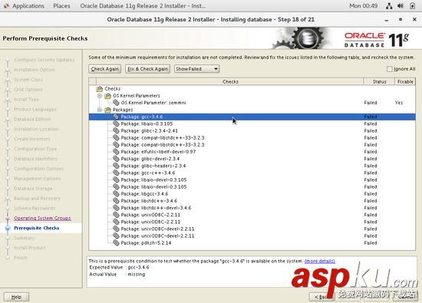This screenshot has height=303, width=422.
Task: Click the libgcc-3.4.6 package icon
Action: click(x=116, y=193)
